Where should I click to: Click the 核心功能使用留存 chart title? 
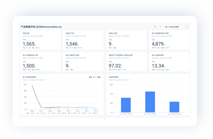click(29, 77)
